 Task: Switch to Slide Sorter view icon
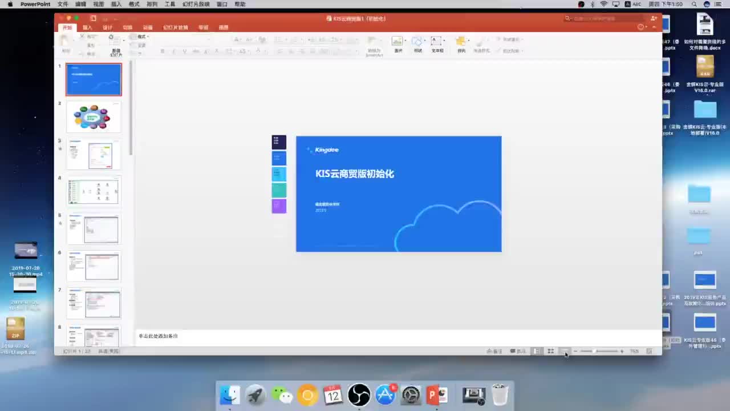[550, 351]
